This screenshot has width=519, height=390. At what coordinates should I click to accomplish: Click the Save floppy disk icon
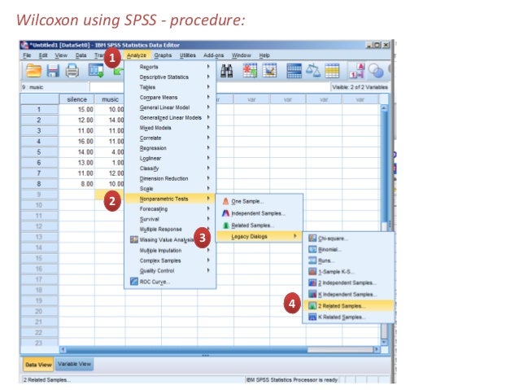[x=53, y=71]
